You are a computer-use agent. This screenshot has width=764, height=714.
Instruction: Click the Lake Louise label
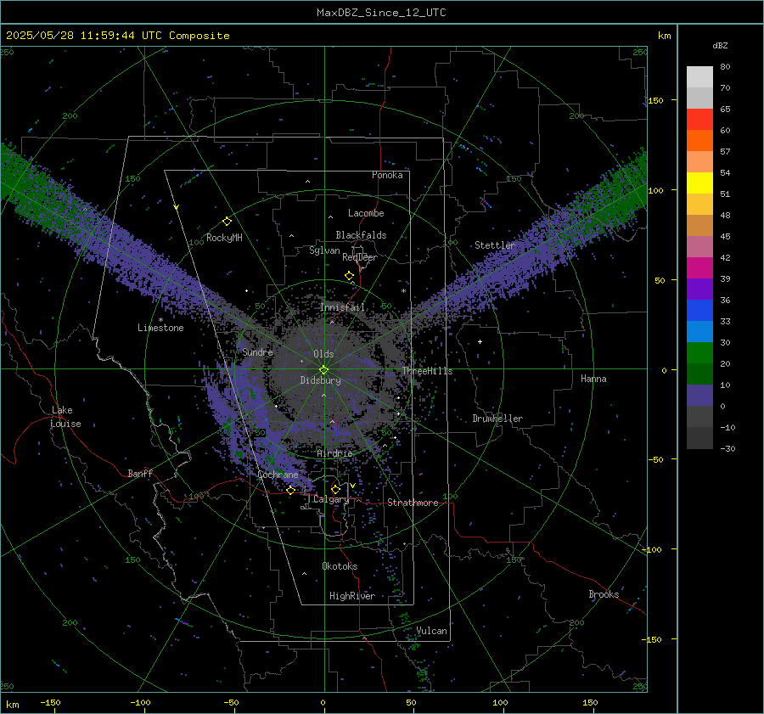click(x=66, y=417)
